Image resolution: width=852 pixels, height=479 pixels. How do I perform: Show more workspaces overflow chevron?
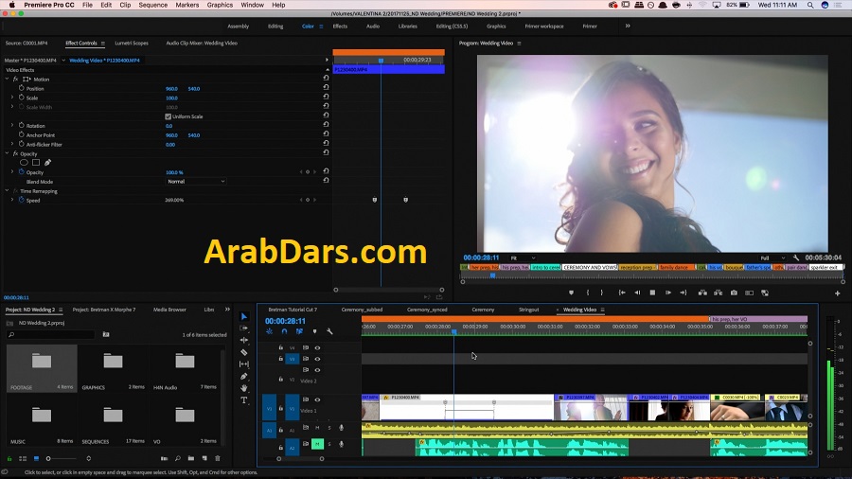pyautogui.click(x=628, y=26)
